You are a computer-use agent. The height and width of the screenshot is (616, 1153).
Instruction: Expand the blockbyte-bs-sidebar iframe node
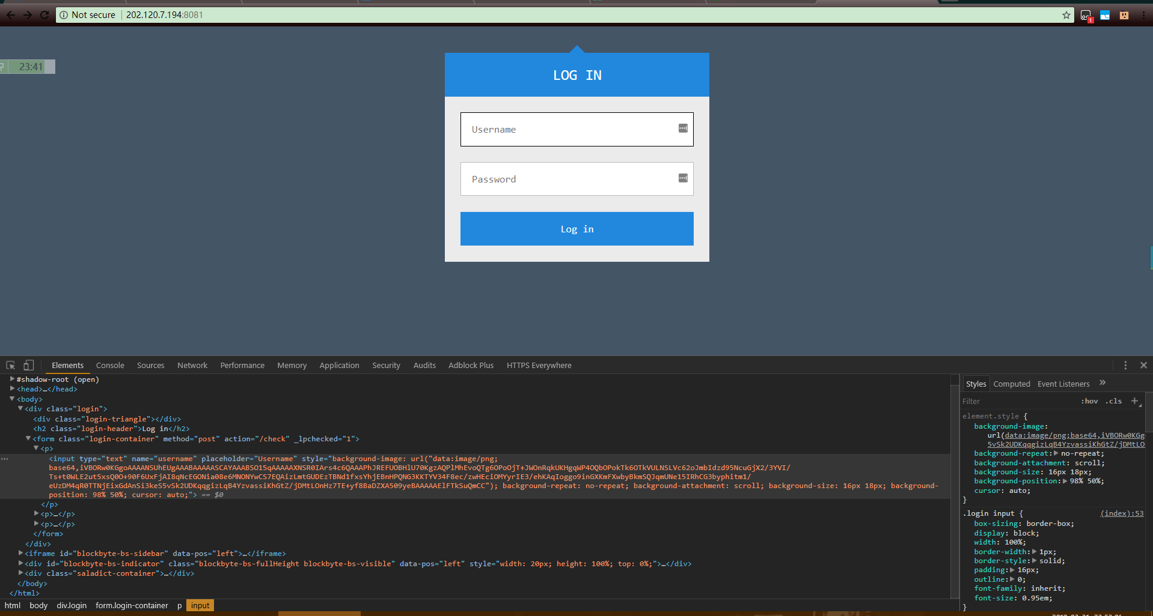pyautogui.click(x=21, y=554)
